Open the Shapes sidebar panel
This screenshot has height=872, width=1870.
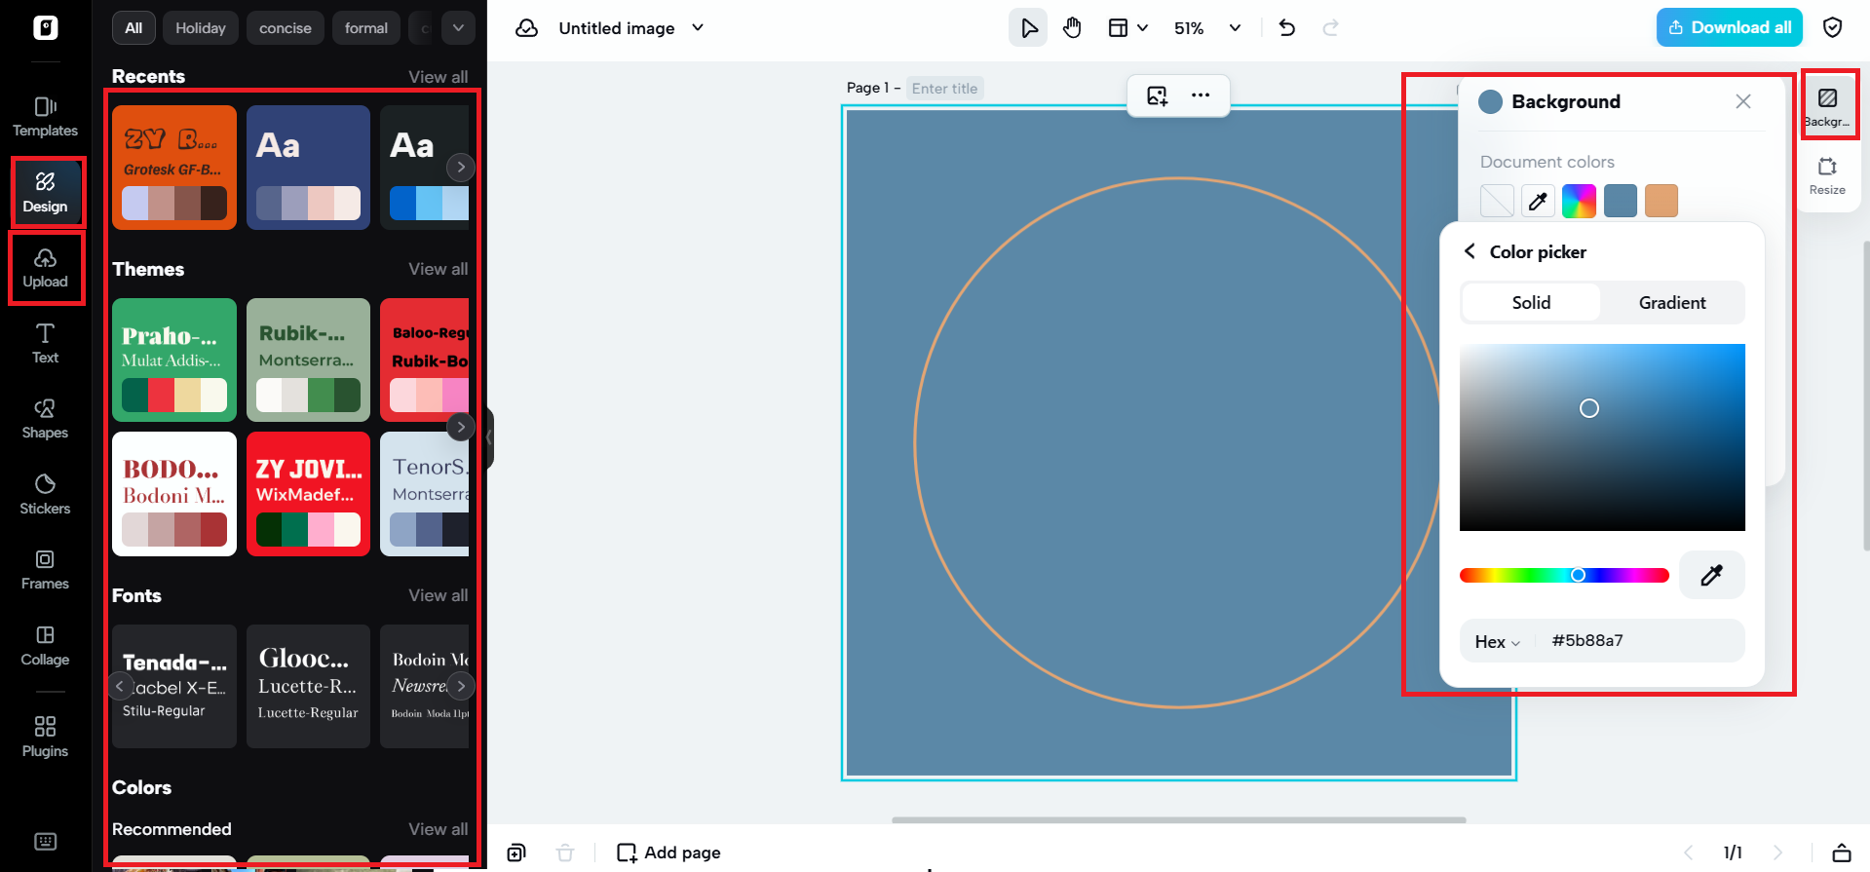45,419
